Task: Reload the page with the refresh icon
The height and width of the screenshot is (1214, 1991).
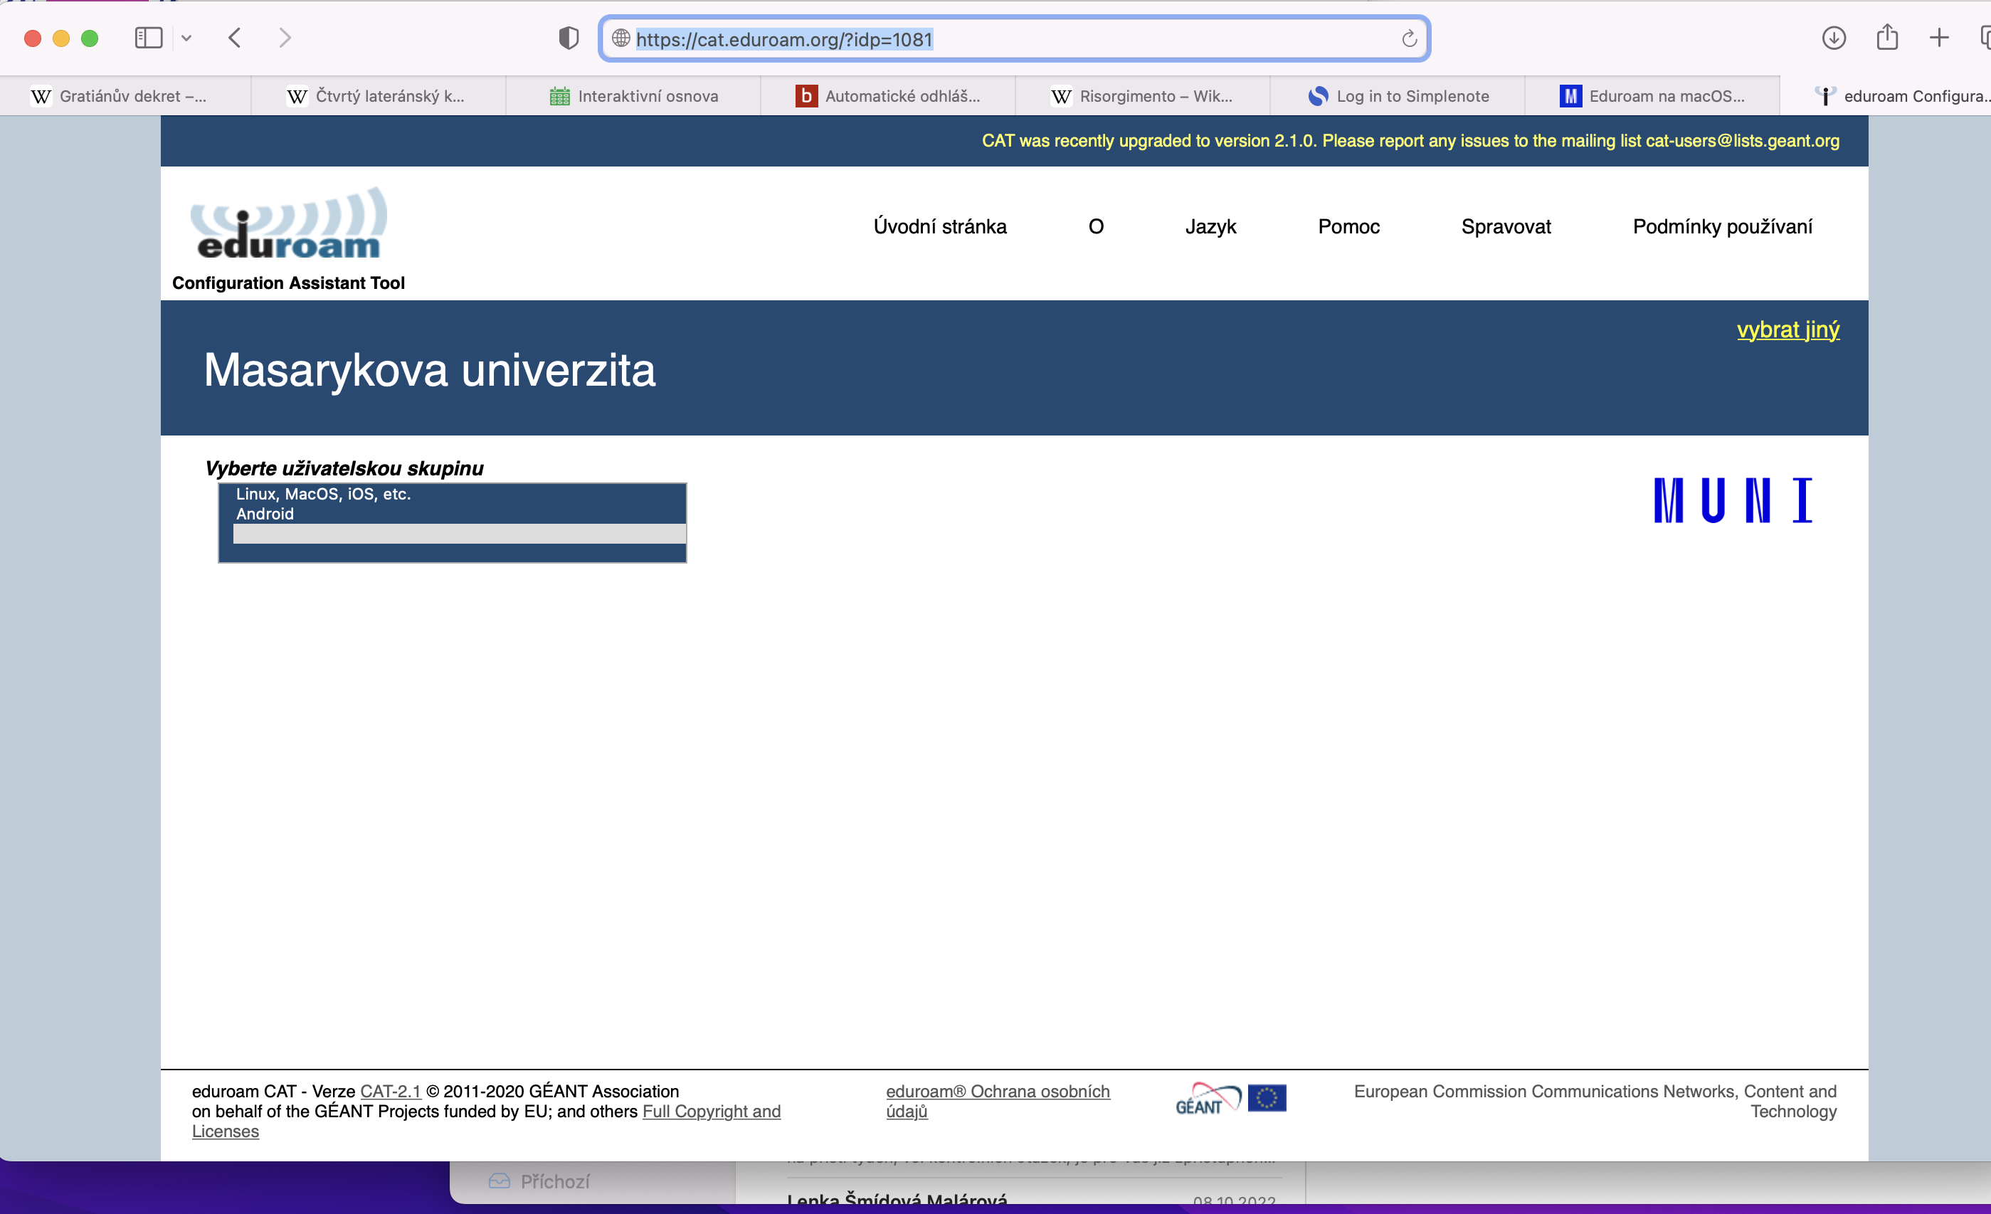Action: [1409, 38]
